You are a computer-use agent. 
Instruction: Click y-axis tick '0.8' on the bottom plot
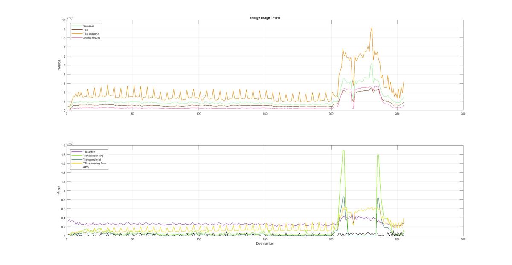point(63,200)
